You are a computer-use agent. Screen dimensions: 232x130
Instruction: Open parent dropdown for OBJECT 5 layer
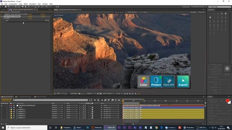[x=111, y=118]
